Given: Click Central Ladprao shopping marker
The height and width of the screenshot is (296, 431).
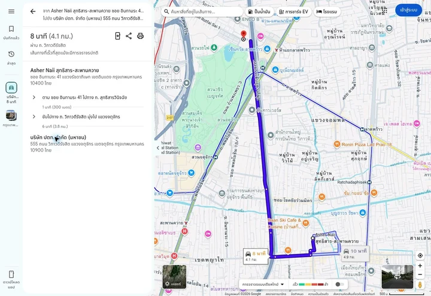Looking at the screenshot, I should [x=267, y=49].
